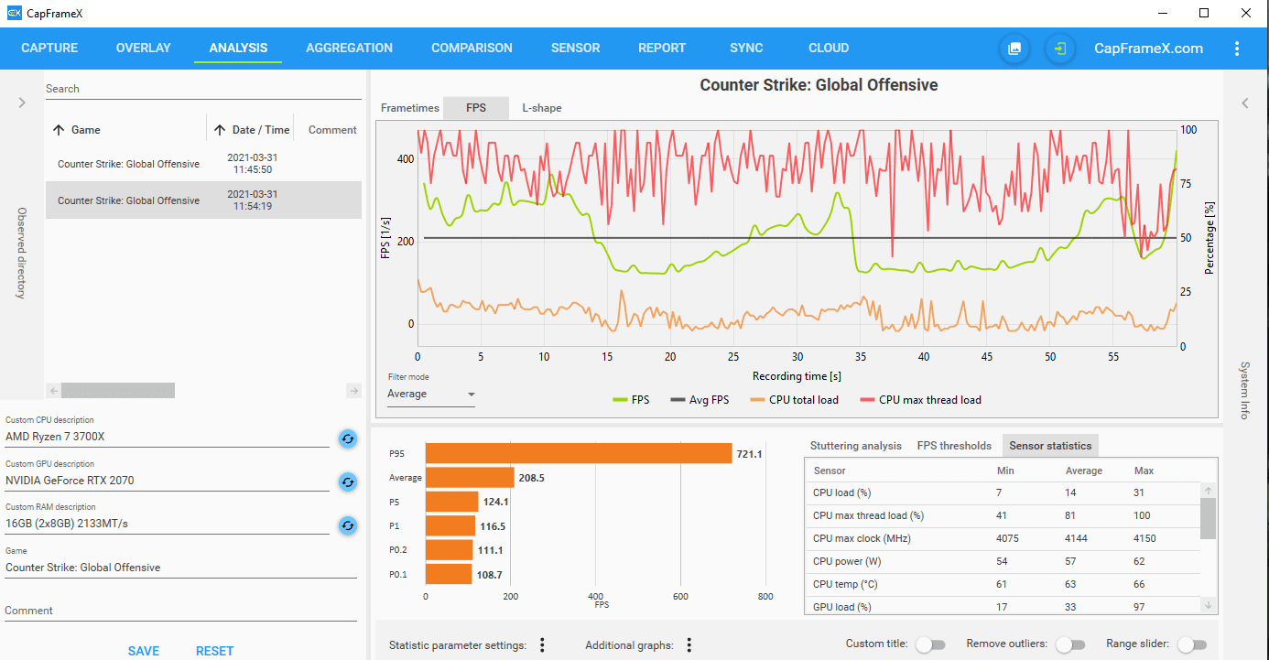Click the Average bar showing 208.5
Image resolution: width=1269 pixels, height=660 pixels.
tap(470, 478)
